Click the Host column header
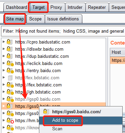Viewport: 125px width, 133px height. 118,52
